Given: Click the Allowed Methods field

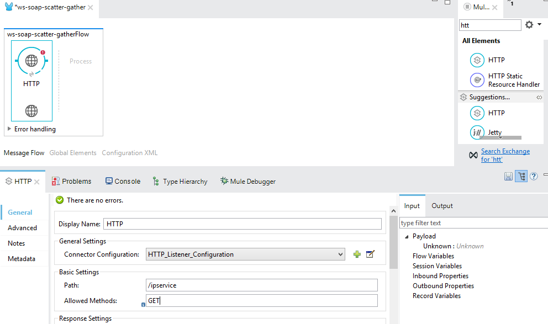Looking at the screenshot, I should pyautogui.click(x=262, y=301).
